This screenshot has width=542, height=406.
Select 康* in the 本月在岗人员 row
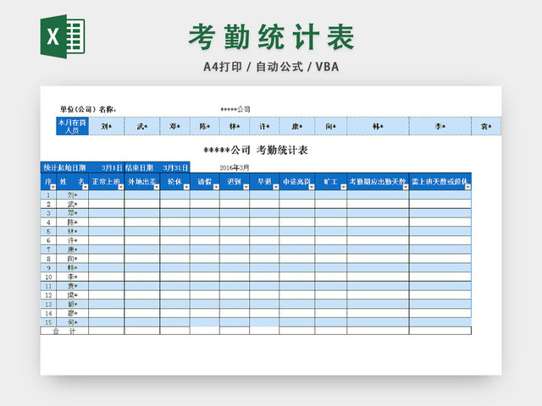(x=297, y=126)
